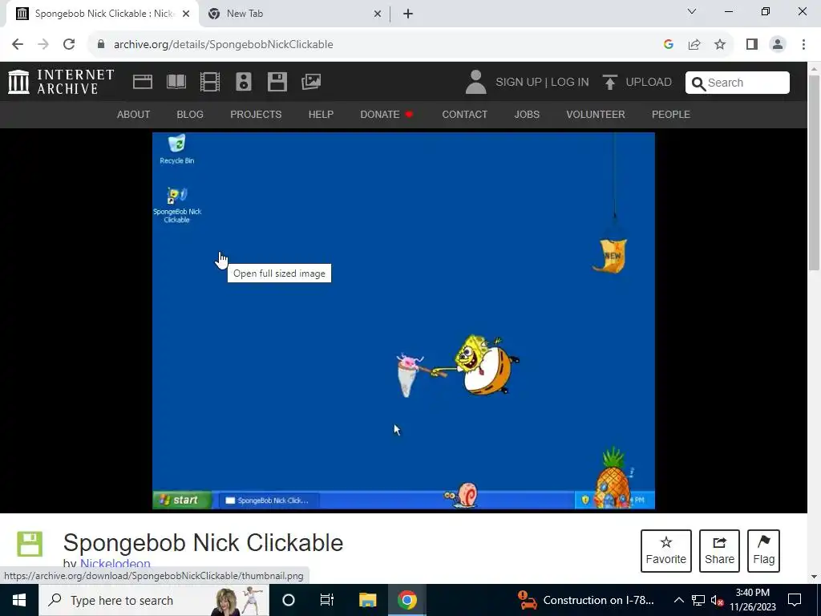The width and height of the screenshot is (821, 616).
Task: Open the HELP menu item
Action: point(321,114)
